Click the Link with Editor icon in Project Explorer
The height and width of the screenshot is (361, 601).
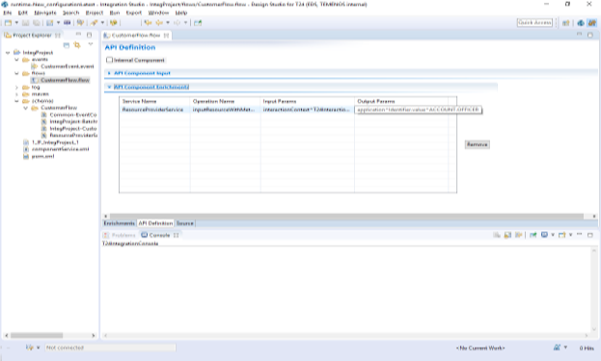[77, 45]
